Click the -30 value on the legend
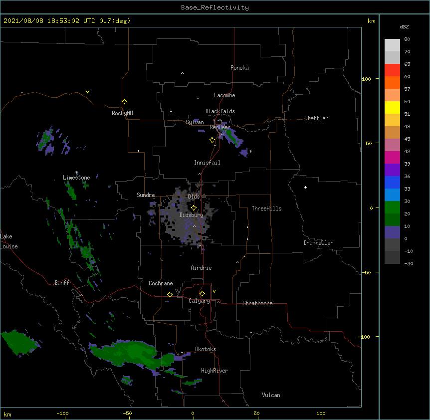This screenshot has width=430, height=420. point(409,263)
